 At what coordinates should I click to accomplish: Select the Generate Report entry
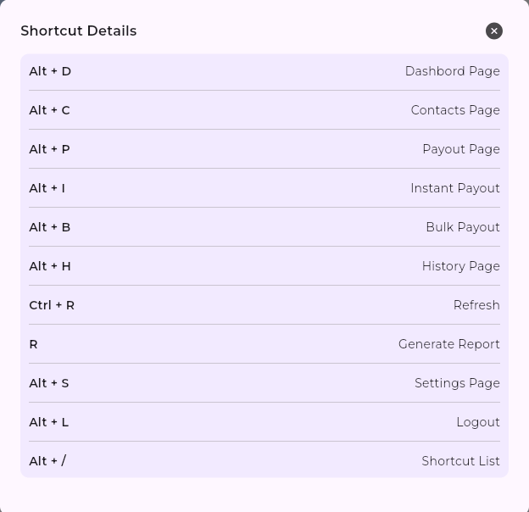pos(448,344)
